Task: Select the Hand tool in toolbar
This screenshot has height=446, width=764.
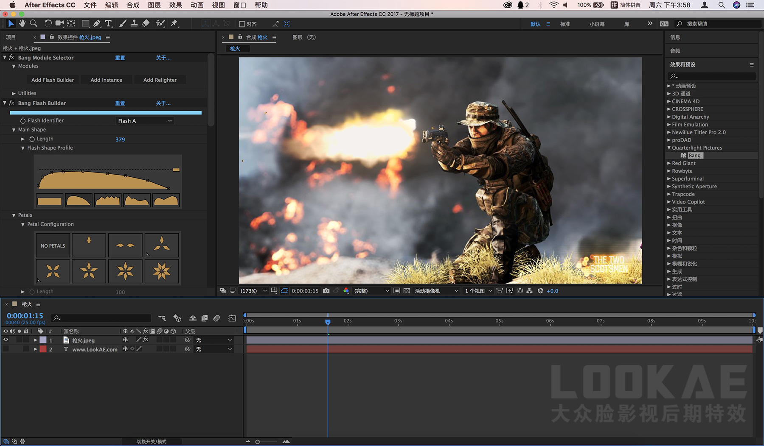Action: tap(22, 23)
